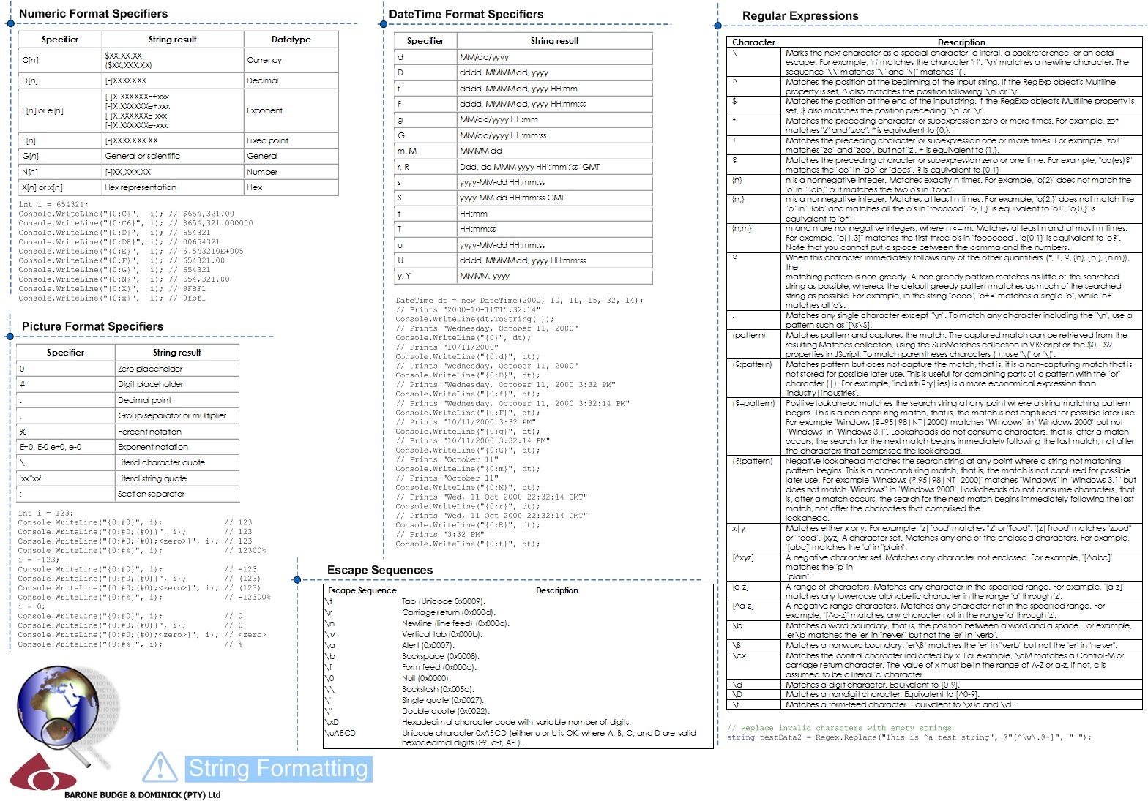Select 'Vertical tab (0x000b).' description
The image size is (1148, 801).
click(x=442, y=634)
